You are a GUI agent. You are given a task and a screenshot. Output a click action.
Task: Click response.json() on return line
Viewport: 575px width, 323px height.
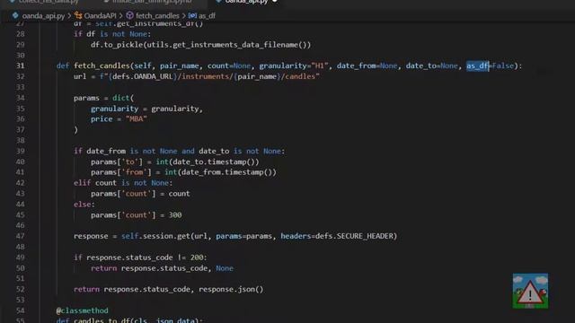[231, 289]
